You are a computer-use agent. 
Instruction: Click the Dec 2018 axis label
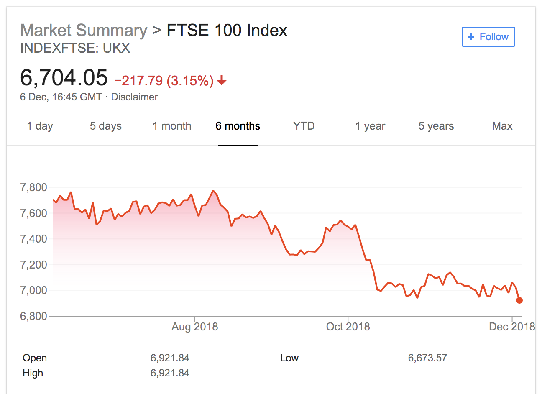tap(512, 327)
